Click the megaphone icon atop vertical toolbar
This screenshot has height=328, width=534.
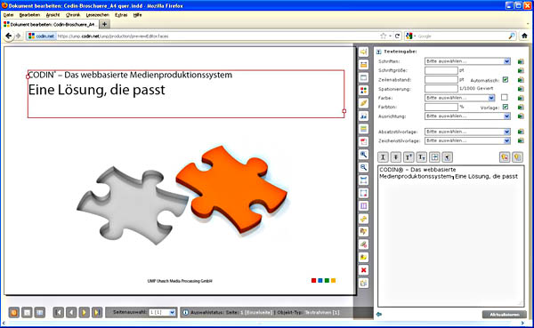(364, 52)
